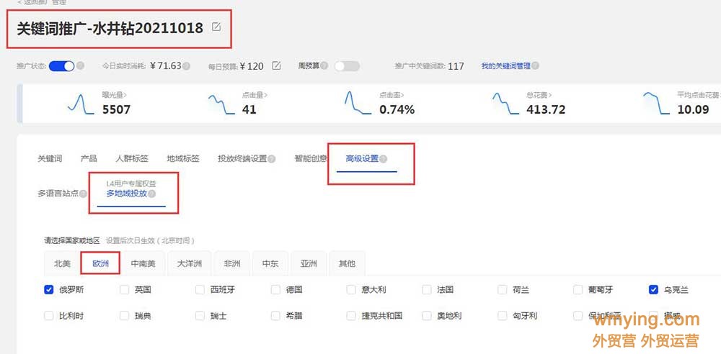Image resolution: width=721 pixels, height=354 pixels.
Task: Open the 人群标签 tab
Action: click(x=132, y=159)
